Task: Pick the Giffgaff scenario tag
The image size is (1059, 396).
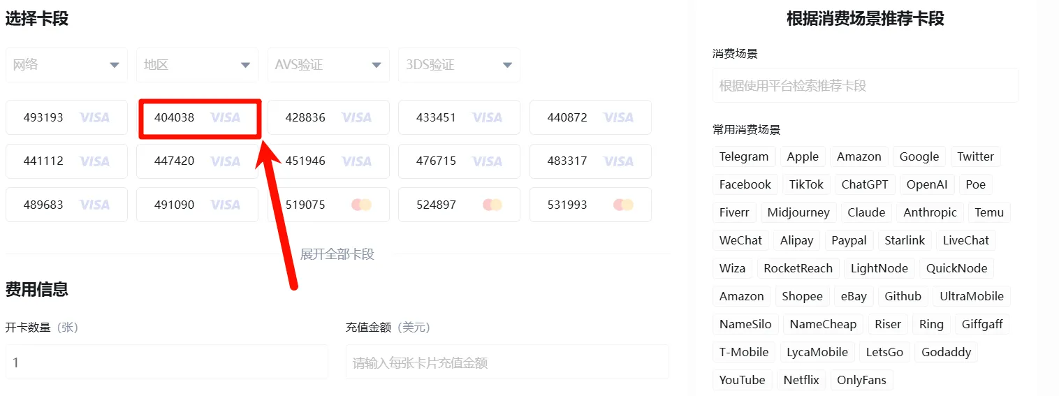Action: [982, 324]
